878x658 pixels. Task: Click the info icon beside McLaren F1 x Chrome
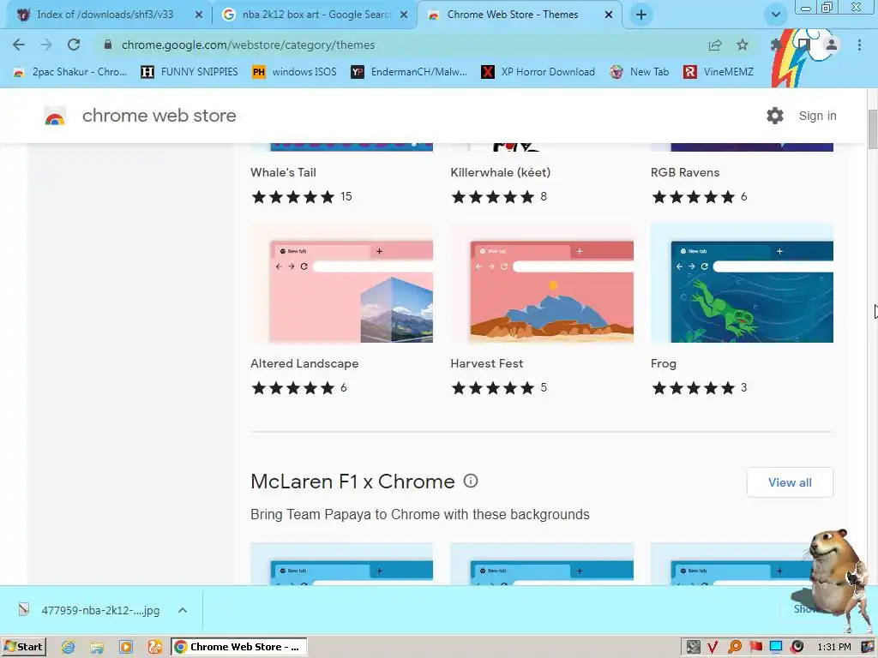click(x=471, y=482)
